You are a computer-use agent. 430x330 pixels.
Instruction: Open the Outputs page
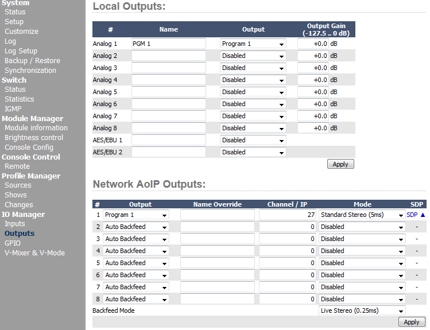[20, 233]
